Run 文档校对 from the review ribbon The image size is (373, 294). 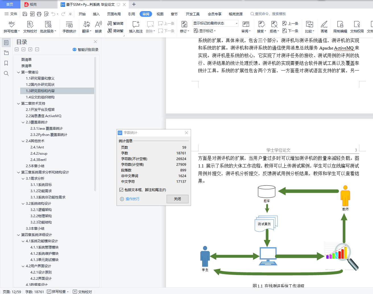coord(30,27)
